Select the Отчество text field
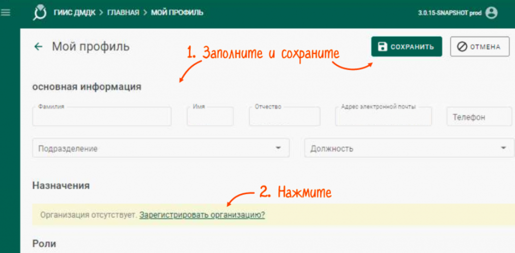Screen dimensions: 515x253 (284, 117)
